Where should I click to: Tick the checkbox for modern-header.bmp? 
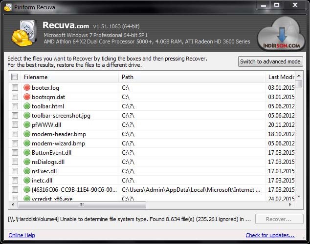click(x=15, y=134)
